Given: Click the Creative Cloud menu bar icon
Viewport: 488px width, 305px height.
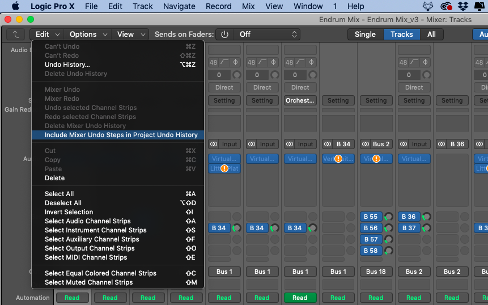Looking at the screenshot, I should (446, 6).
